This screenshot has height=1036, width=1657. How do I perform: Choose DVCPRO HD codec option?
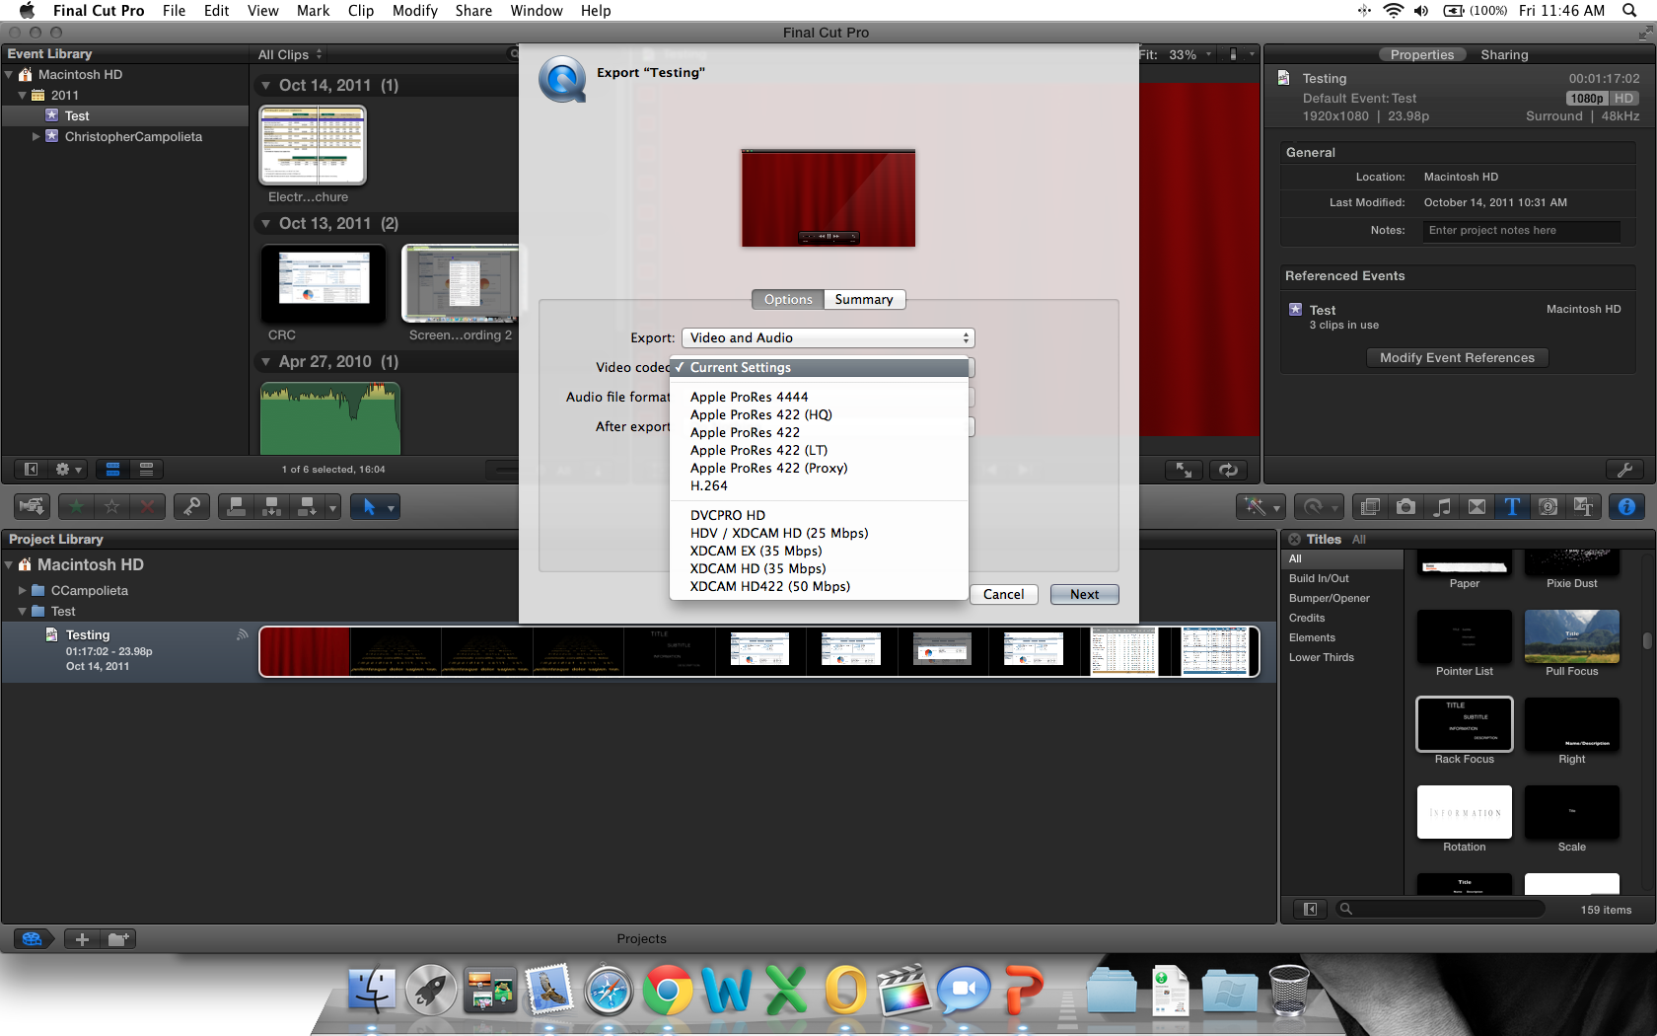(x=819, y=516)
